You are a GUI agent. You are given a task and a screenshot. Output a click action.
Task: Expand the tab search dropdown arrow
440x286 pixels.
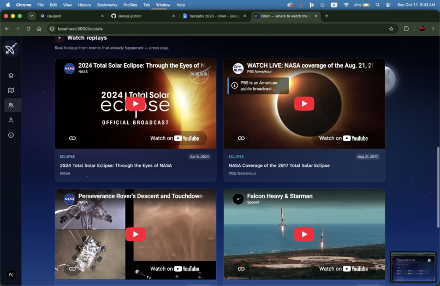pos(32,16)
